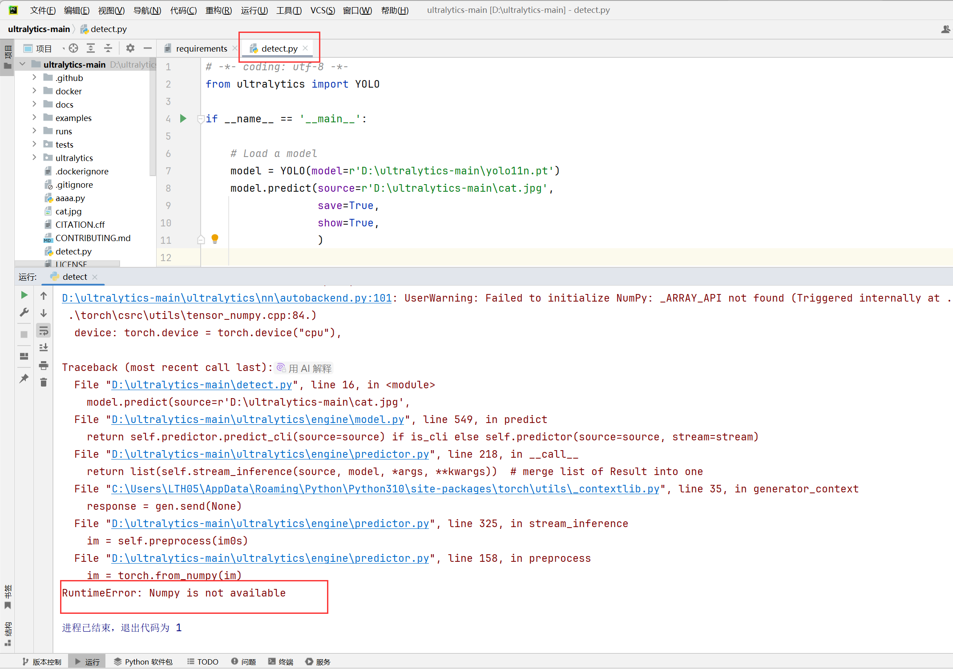Open predictor.py from the traceback link

269,454
